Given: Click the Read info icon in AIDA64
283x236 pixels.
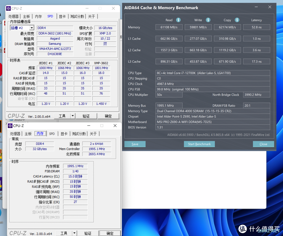Looking at the screenshot, I should pos(178,20).
